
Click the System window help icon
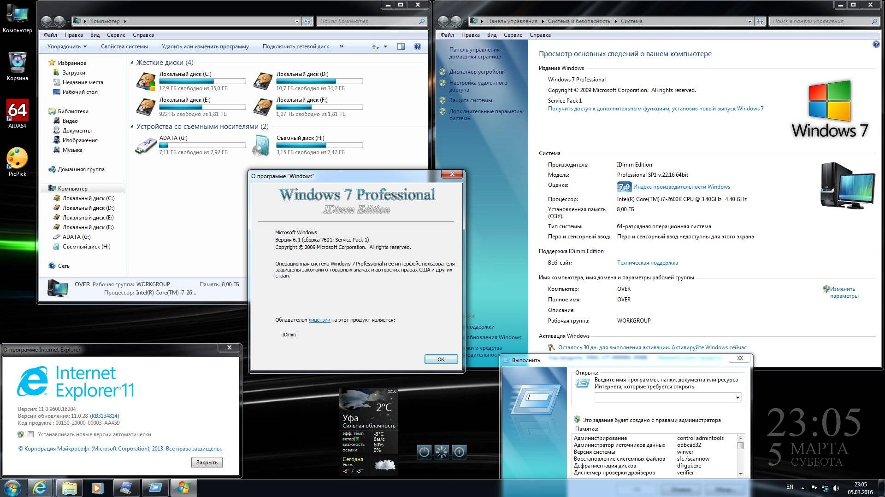click(x=876, y=45)
